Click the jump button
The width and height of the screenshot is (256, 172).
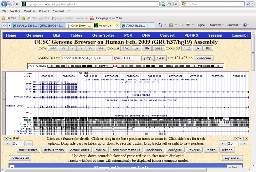coord(148,58)
